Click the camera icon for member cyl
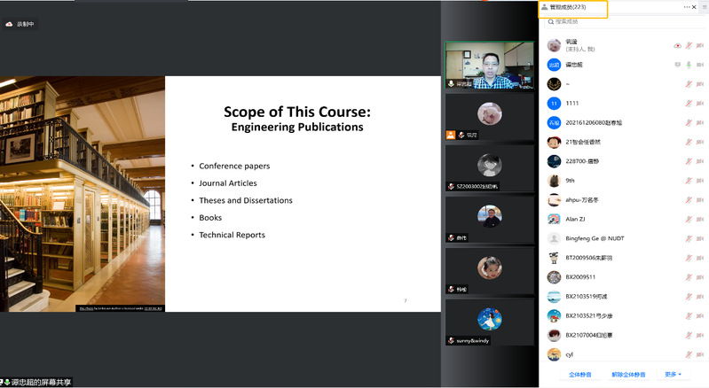The height and width of the screenshot is (388, 709). (x=699, y=354)
